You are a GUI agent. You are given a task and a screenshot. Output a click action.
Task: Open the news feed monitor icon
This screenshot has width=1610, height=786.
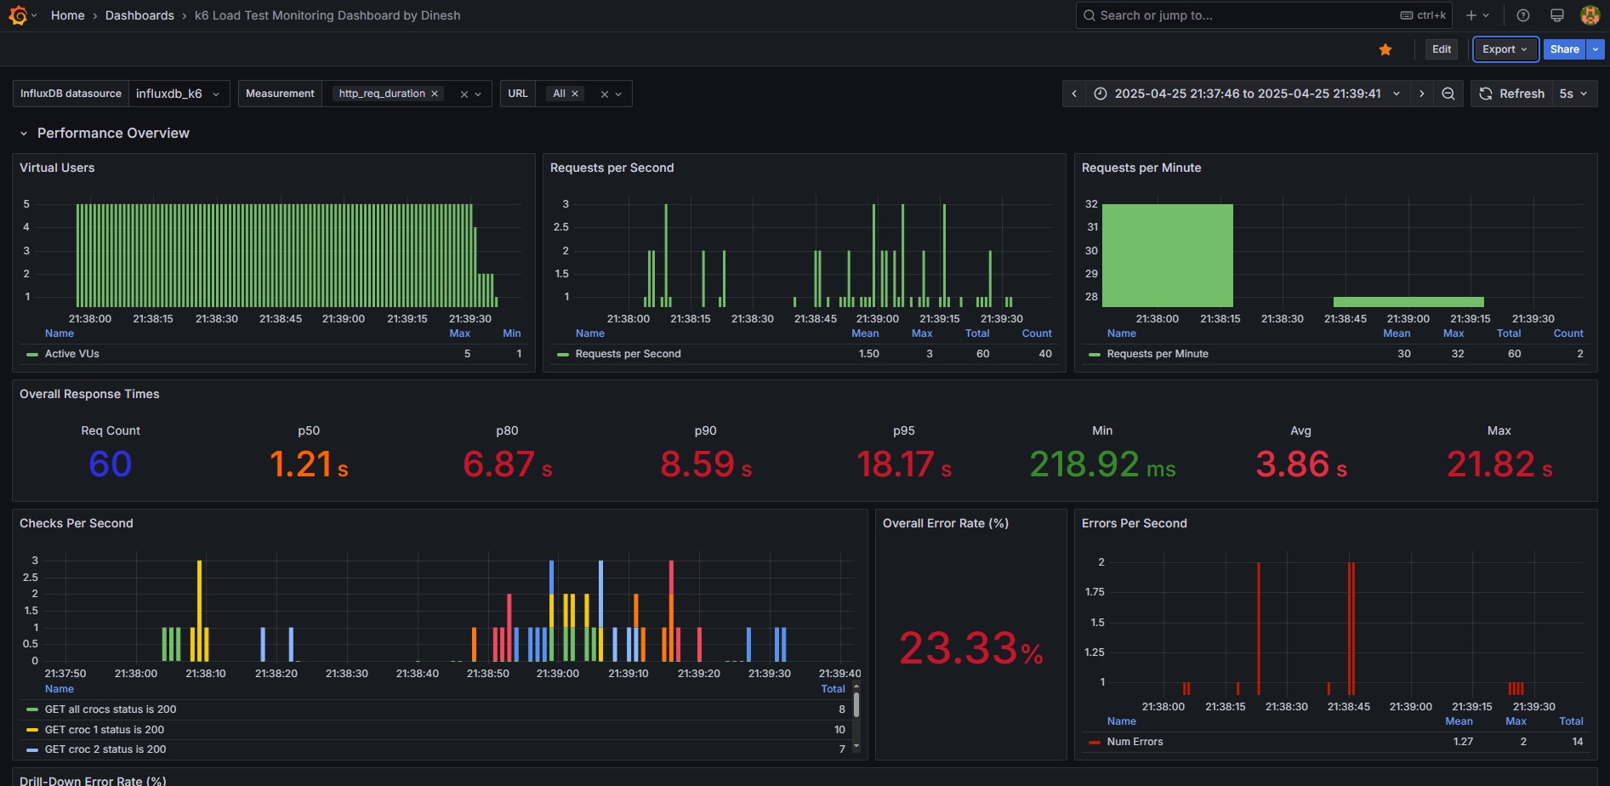coord(1557,15)
